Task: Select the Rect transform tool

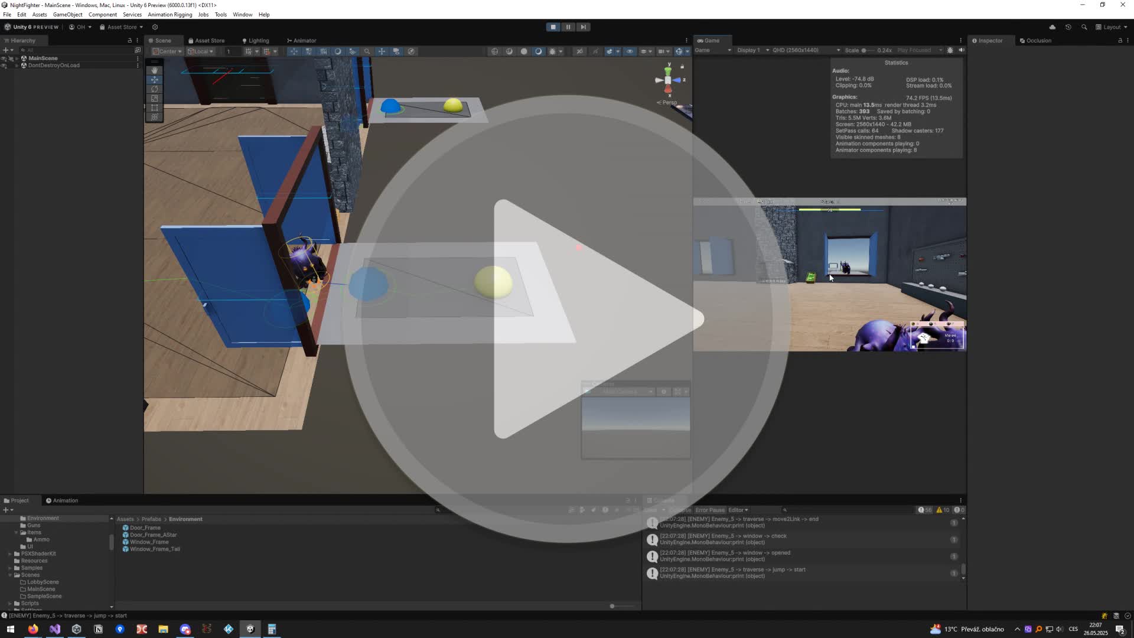Action: point(155,108)
